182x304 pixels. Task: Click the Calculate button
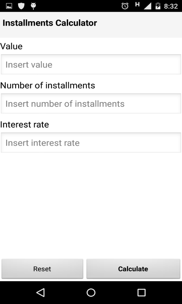133,269
